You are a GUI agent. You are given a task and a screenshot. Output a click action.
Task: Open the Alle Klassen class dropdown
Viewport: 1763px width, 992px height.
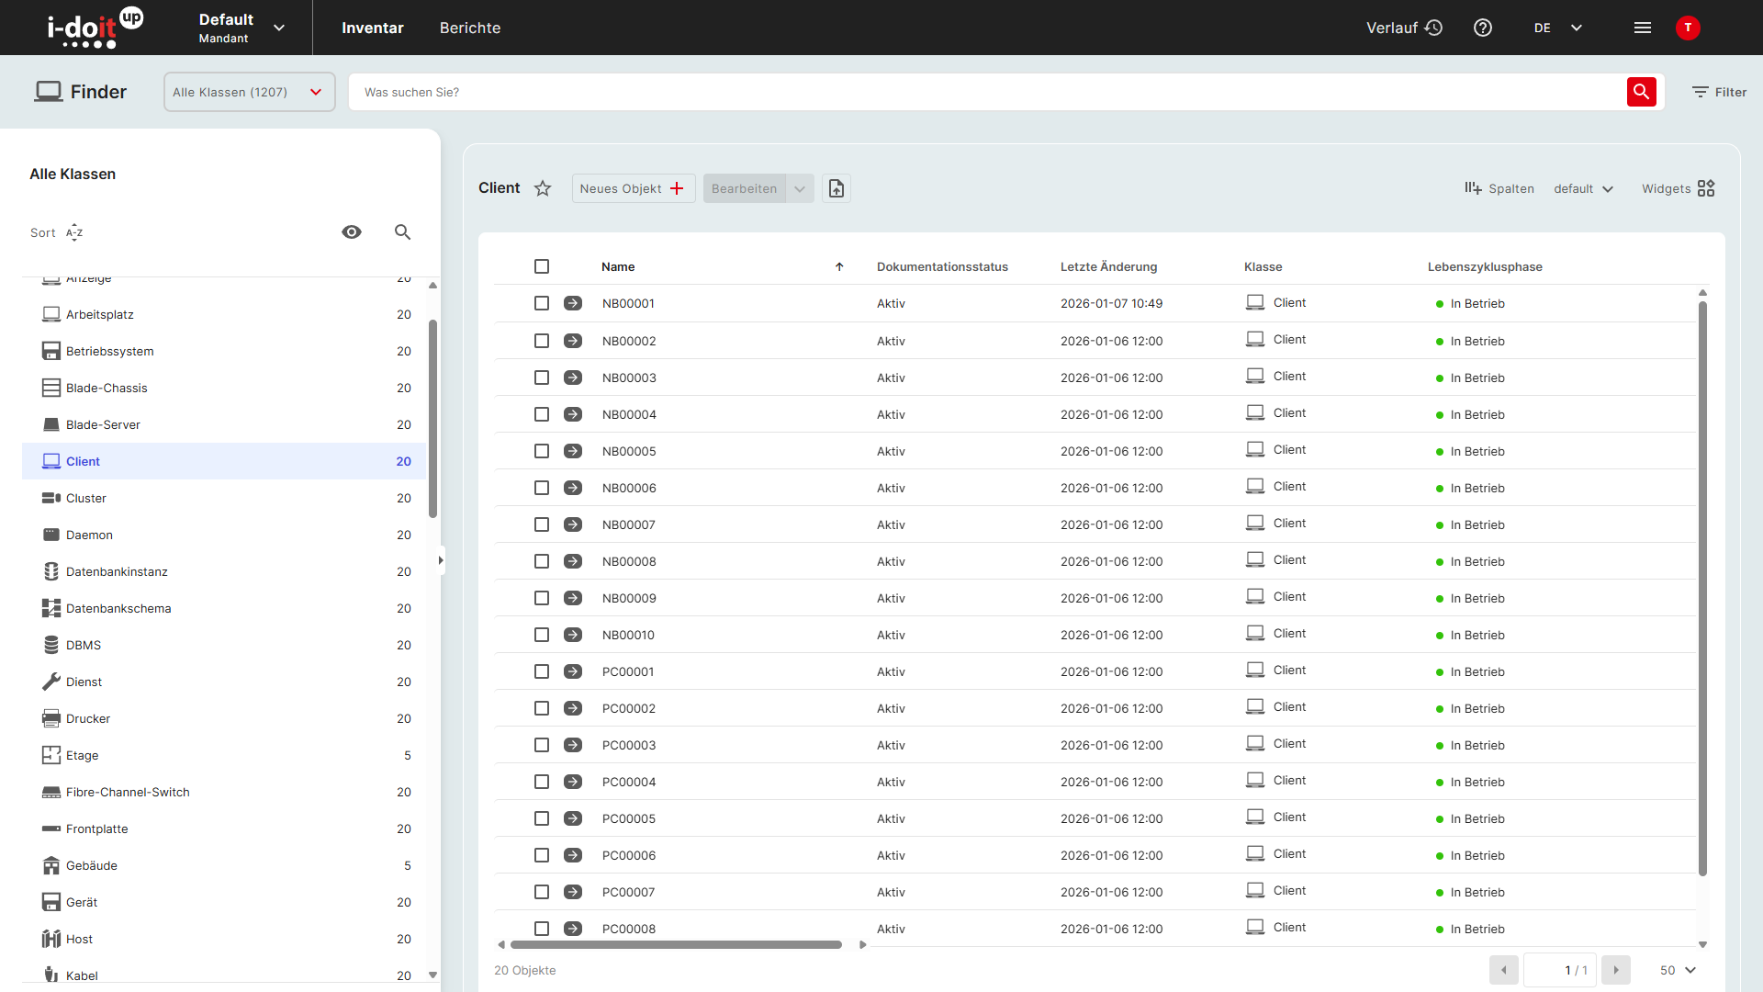(x=248, y=92)
